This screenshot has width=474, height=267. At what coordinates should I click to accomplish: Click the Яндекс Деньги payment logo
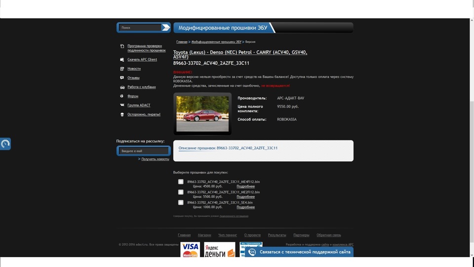220,250
